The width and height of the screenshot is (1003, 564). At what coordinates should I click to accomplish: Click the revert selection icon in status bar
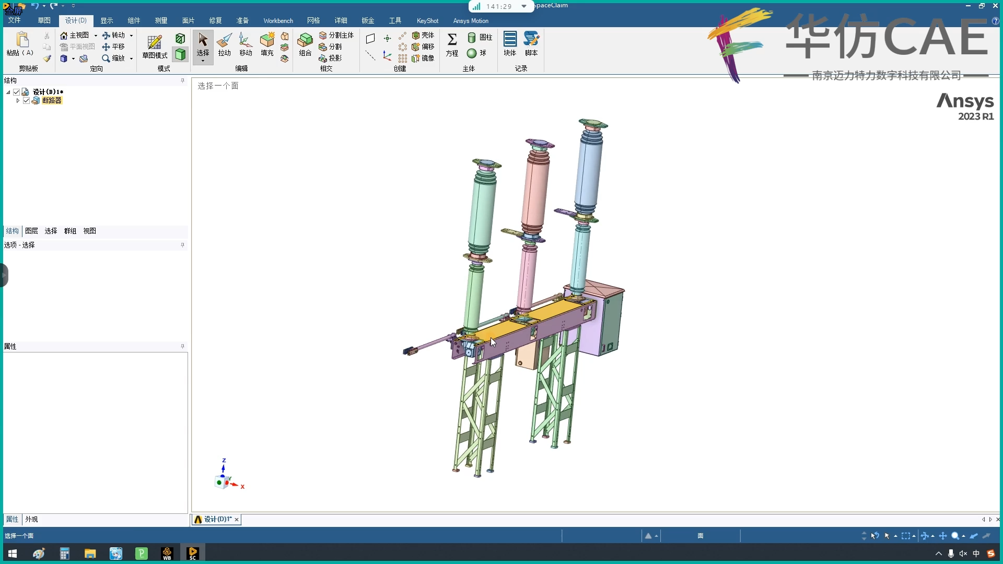tap(875, 536)
